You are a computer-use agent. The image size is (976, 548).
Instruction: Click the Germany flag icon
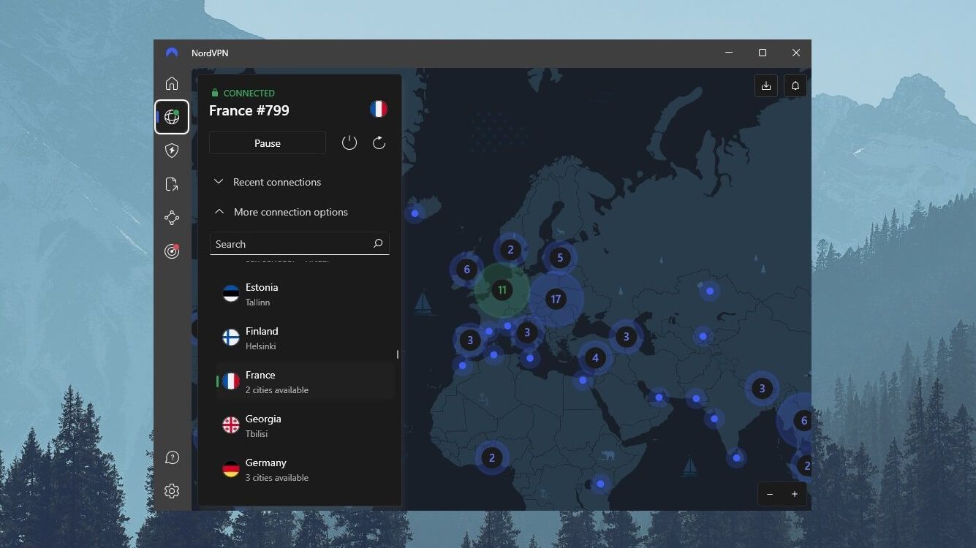coord(231,469)
